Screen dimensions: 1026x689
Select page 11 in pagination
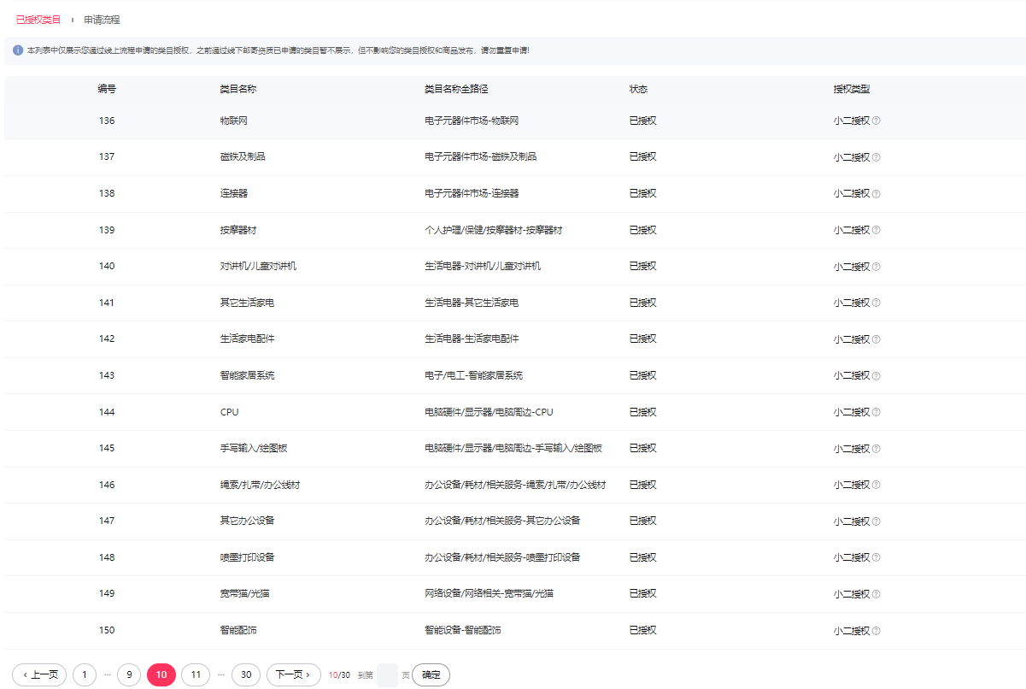tap(196, 674)
